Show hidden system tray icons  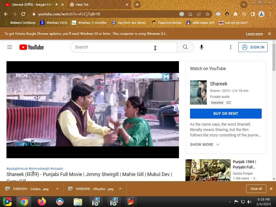[230, 202]
